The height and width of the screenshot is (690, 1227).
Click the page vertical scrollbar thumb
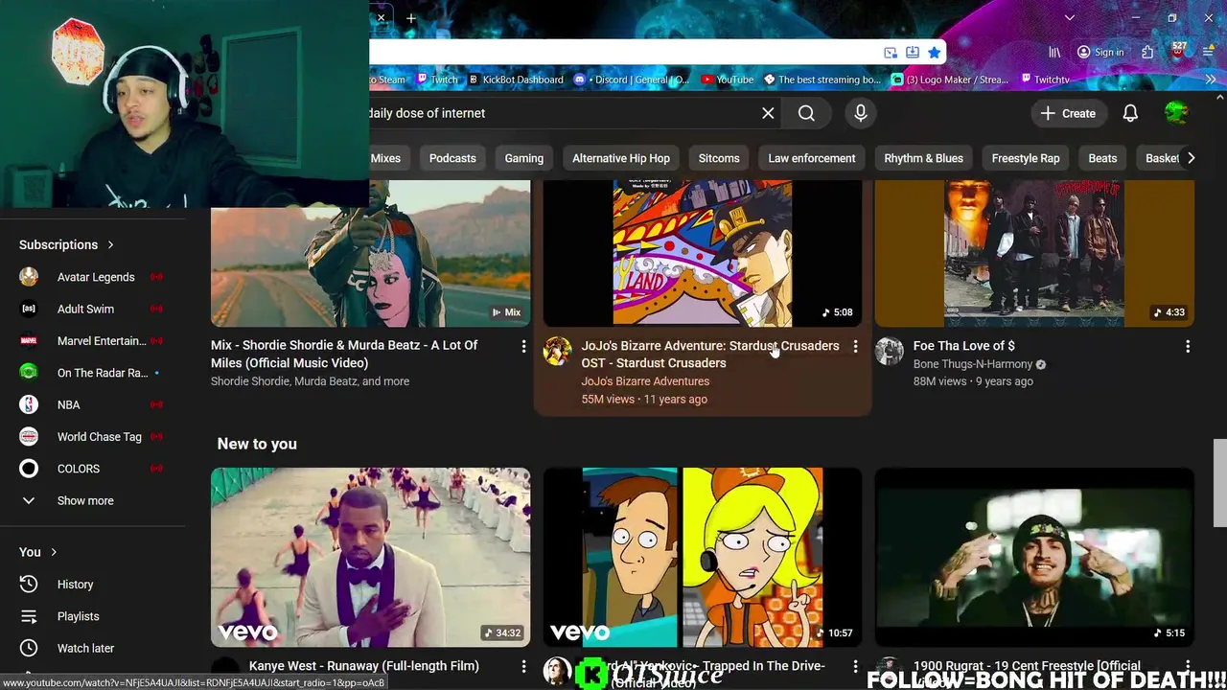coord(1219,483)
